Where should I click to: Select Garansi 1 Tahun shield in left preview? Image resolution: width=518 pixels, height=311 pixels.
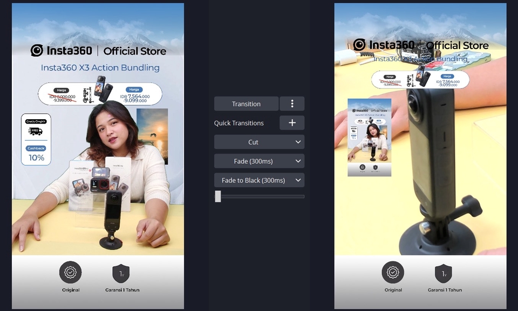pyautogui.click(x=121, y=273)
